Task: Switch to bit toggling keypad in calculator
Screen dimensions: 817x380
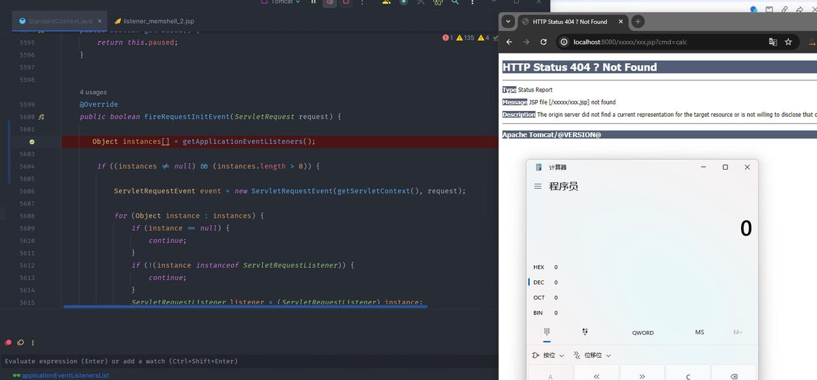Action: [x=585, y=332]
